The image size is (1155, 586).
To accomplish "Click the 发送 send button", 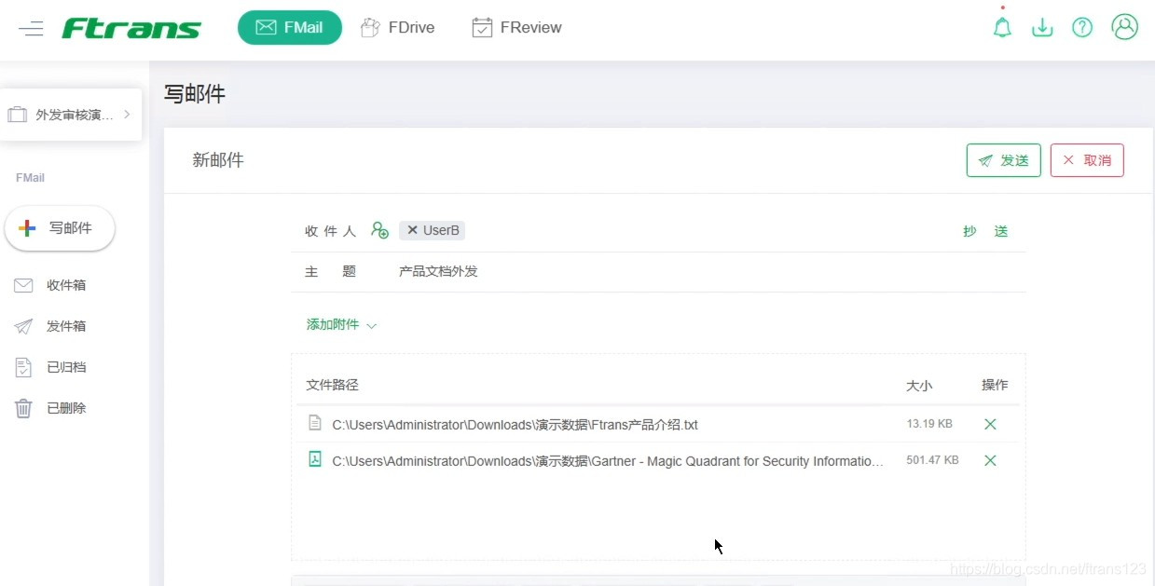I will pyautogui.click(x=1003, y=160).
